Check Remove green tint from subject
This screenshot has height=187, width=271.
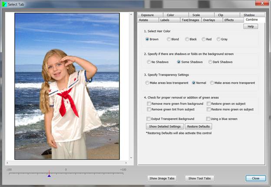(x=149, y=110)
